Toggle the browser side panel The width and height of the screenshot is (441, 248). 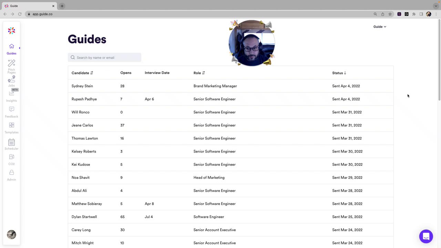(x=421, y=14)
